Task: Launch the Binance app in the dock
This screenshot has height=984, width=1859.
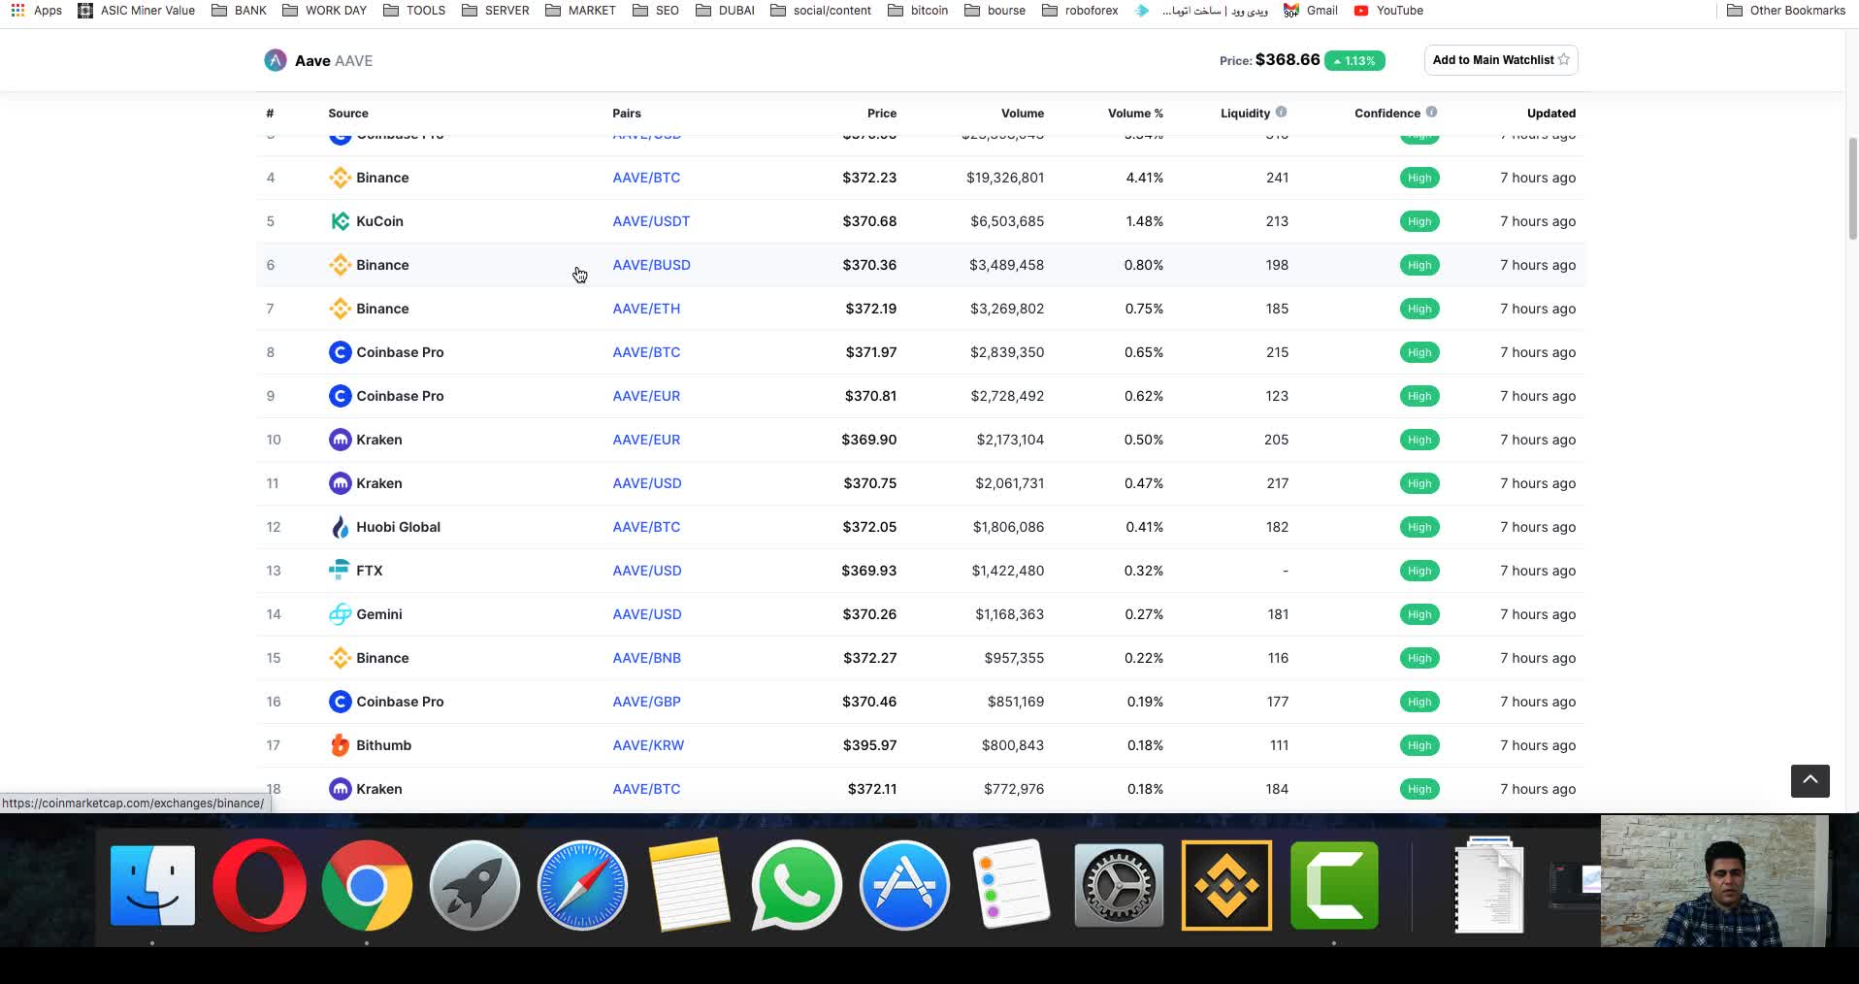Action: 1226,885
